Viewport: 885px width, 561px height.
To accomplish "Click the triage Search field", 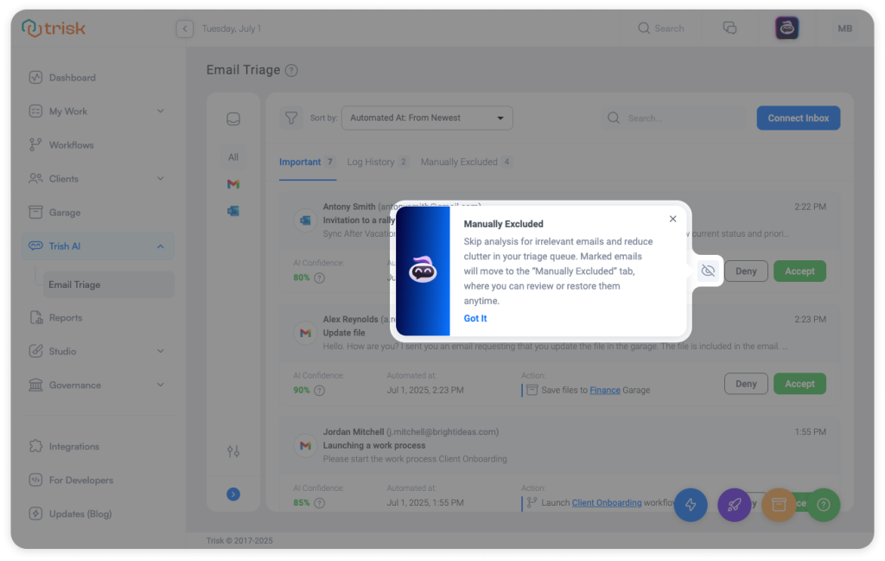I will pyautogui.click(x=674, y=118).
